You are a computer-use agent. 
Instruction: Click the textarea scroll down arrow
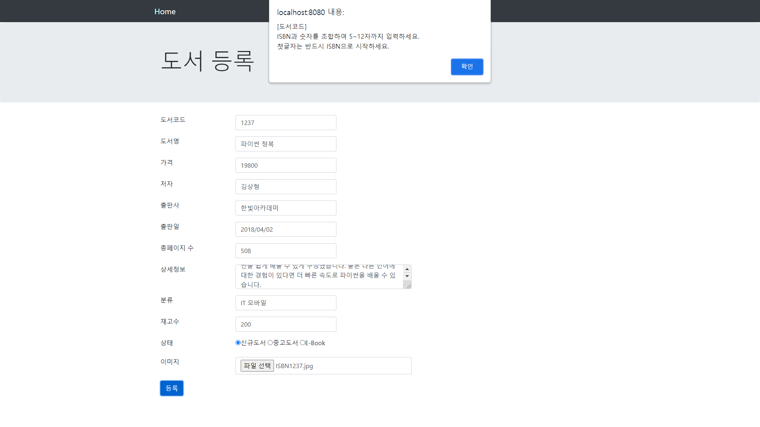pyautogui.click(x=407, y=276)
